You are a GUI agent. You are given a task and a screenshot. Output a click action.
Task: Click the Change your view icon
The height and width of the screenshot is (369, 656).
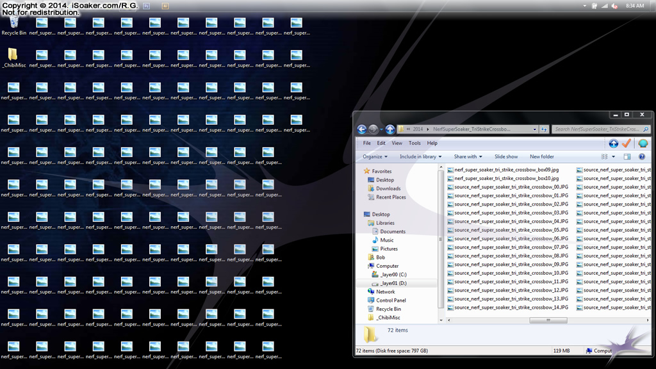[x=605, y=156]
